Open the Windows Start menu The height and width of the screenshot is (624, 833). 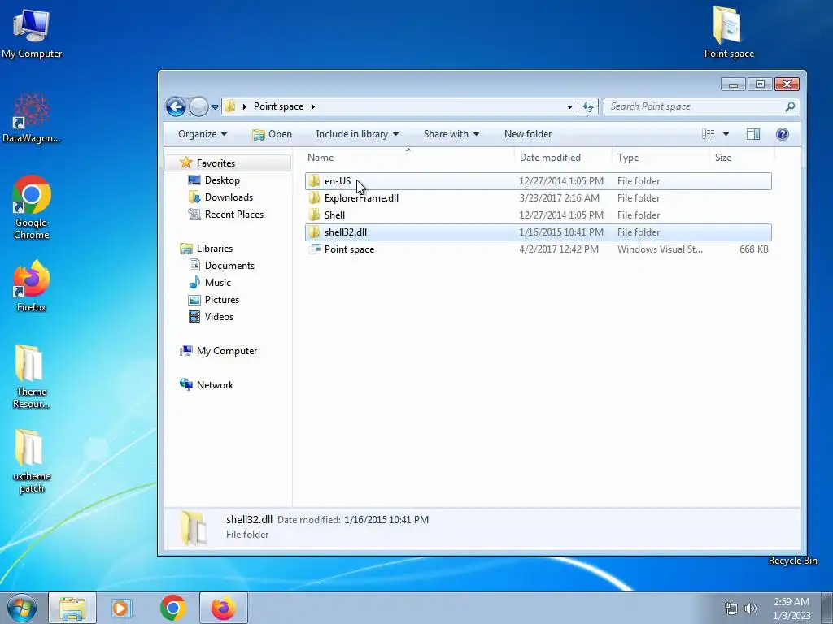click(x=22, y=608)
